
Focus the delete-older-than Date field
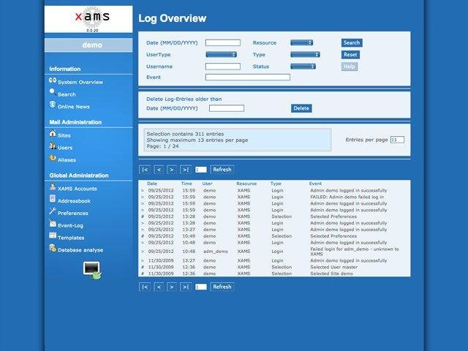click(x=227, y=108)
